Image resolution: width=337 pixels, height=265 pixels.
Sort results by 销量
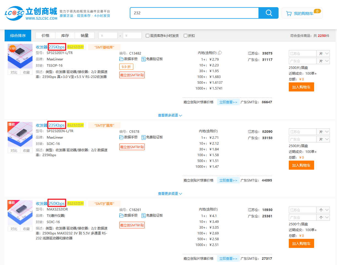[85, 36]
